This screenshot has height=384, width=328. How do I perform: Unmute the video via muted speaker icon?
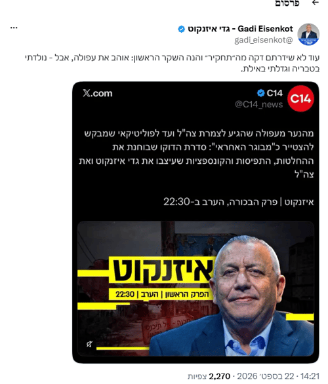[x=89, y=344]
